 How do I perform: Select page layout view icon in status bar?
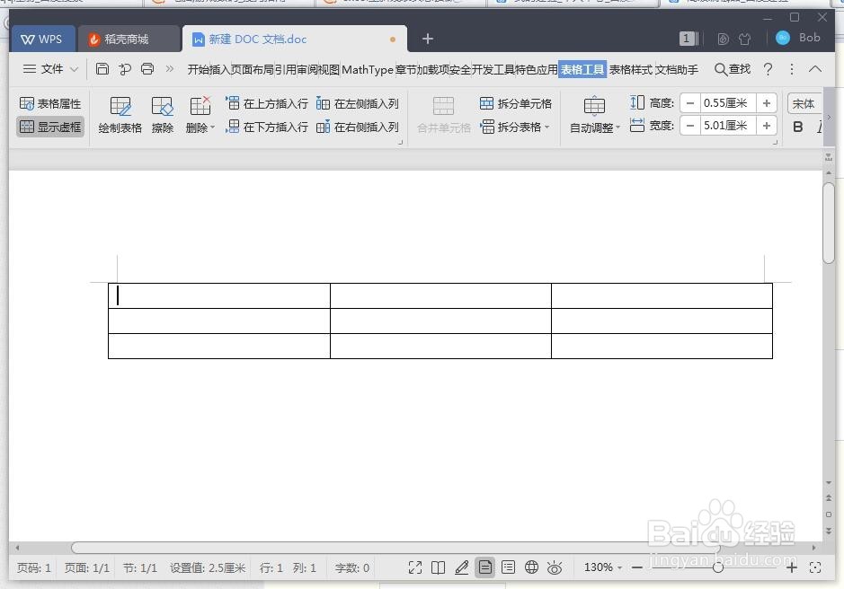[485, 567]
